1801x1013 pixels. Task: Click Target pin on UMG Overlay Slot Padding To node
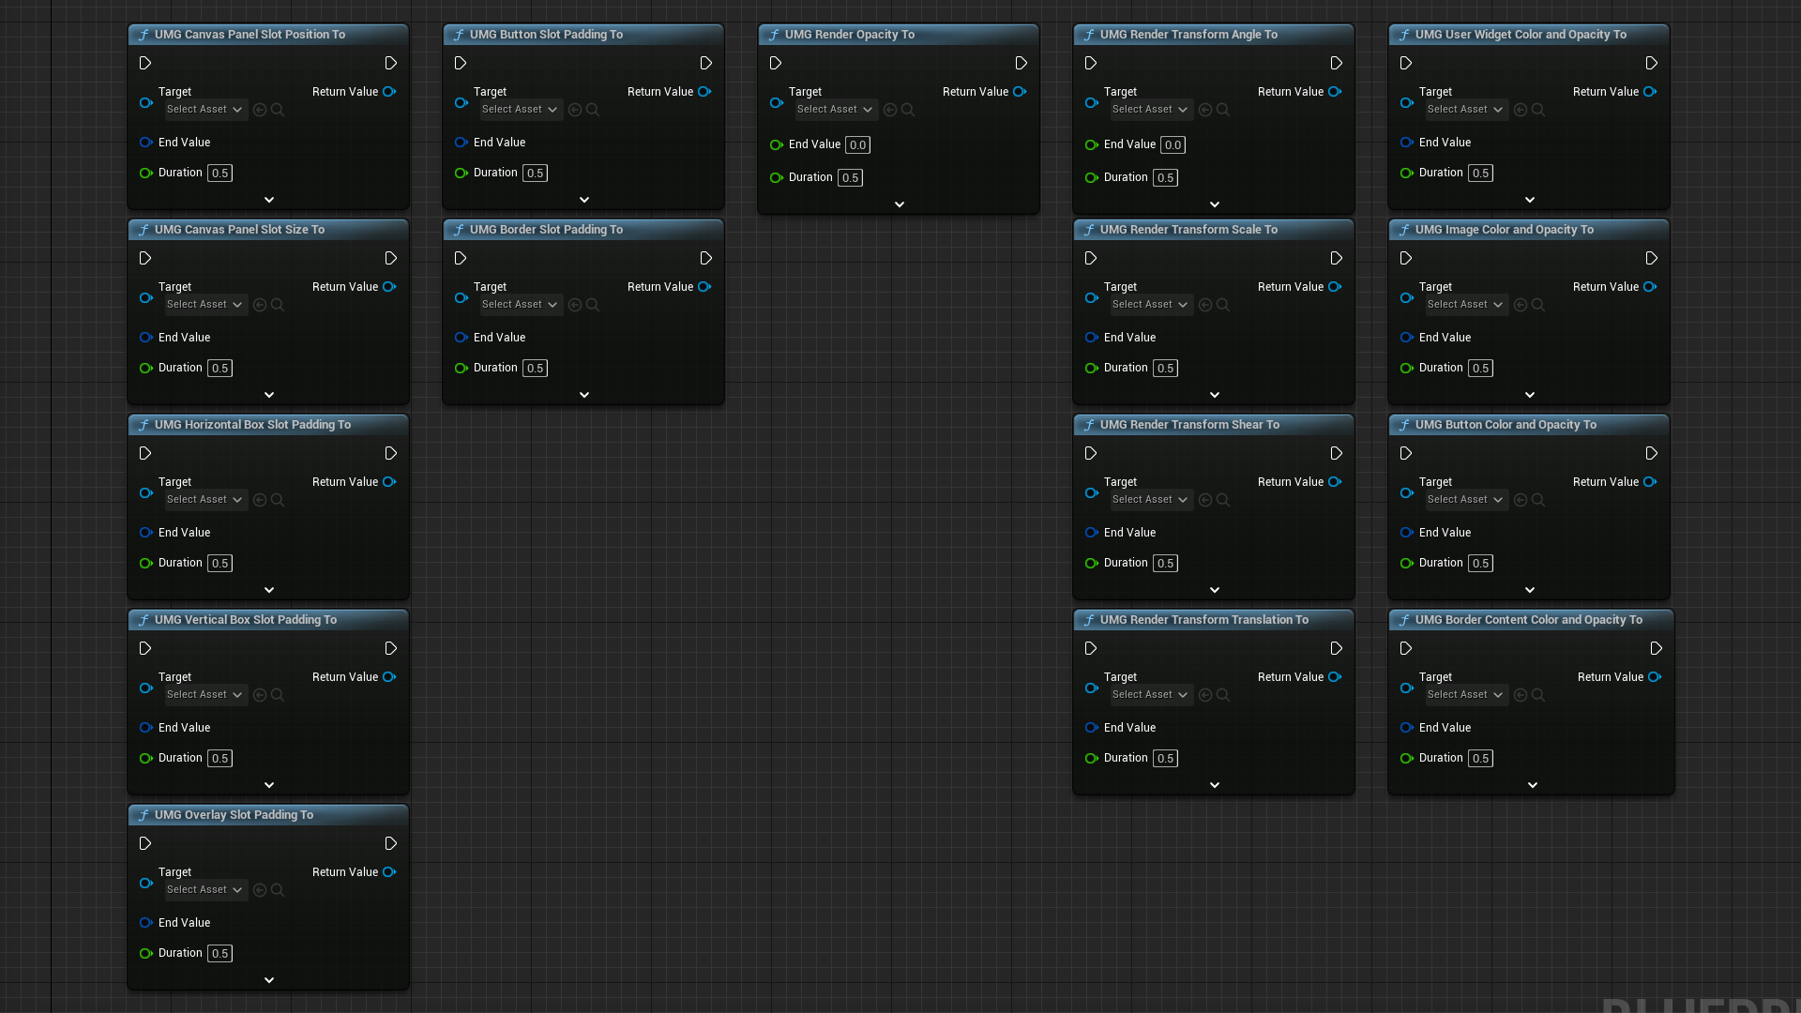tap(145, 883)
